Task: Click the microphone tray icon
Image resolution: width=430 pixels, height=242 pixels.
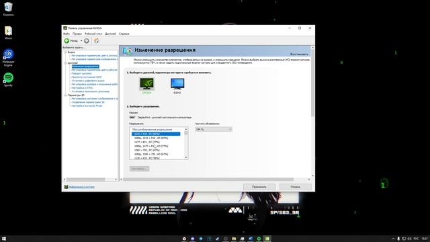Action: [398, 239]
